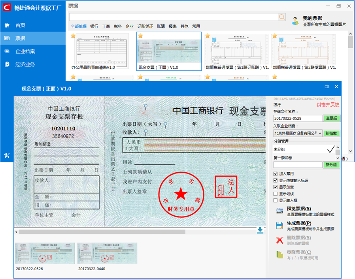Switch to the 其他 tab
Screen dimensions: 355x279
[x=184, y=26]
